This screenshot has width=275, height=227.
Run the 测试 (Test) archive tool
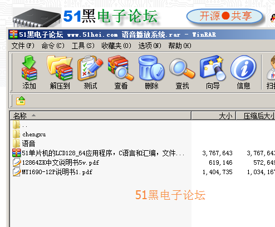tap(90, 72)
